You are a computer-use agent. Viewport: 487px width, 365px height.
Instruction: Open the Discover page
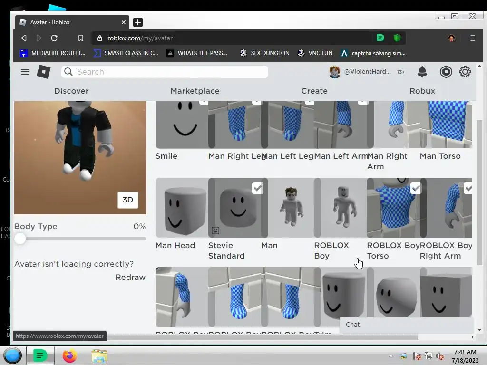point(71,91)
